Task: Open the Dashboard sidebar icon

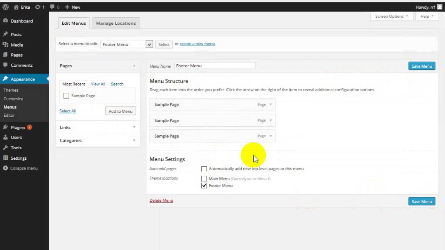Action: (x=6, y=21)
